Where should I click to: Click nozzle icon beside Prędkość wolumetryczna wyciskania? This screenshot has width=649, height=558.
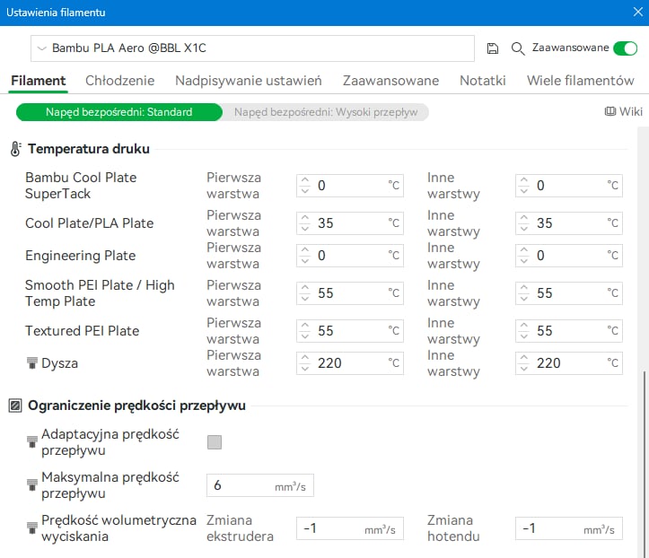[x=32, y=527]
